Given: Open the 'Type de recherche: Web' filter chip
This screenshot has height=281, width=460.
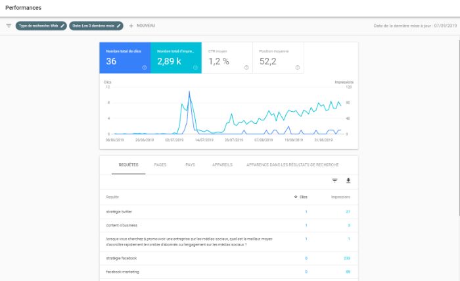Looking at the screenshot, I should tap(41, 26).
